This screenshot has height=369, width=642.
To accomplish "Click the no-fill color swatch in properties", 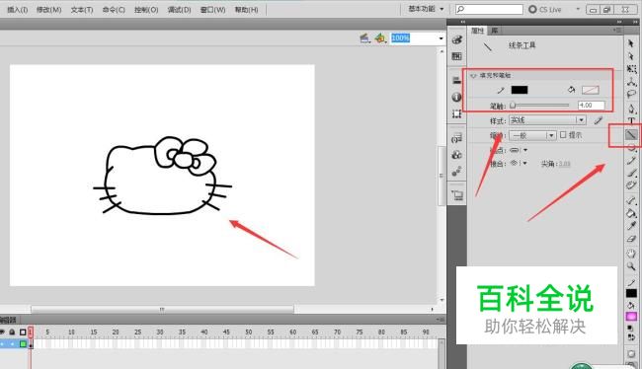I will tap(591, 90).
